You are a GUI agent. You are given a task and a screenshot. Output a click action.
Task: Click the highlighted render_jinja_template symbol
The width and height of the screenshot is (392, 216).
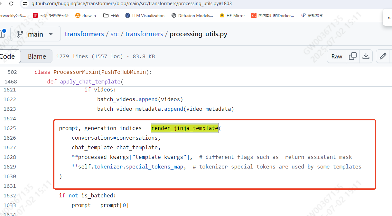[x=185, y=128]
